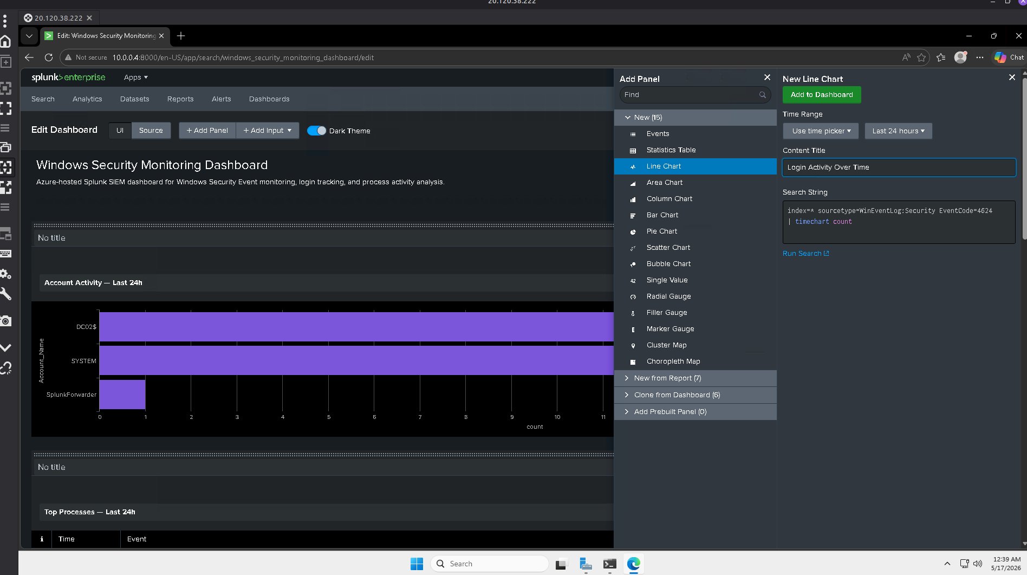The height and width of the screenshot is (575, 1027).
Task: Switch the dashboard editor to Source mode
Action: (151, 131)
